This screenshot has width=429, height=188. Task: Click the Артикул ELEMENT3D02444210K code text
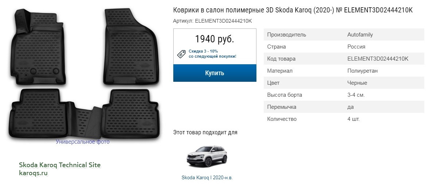213,21
